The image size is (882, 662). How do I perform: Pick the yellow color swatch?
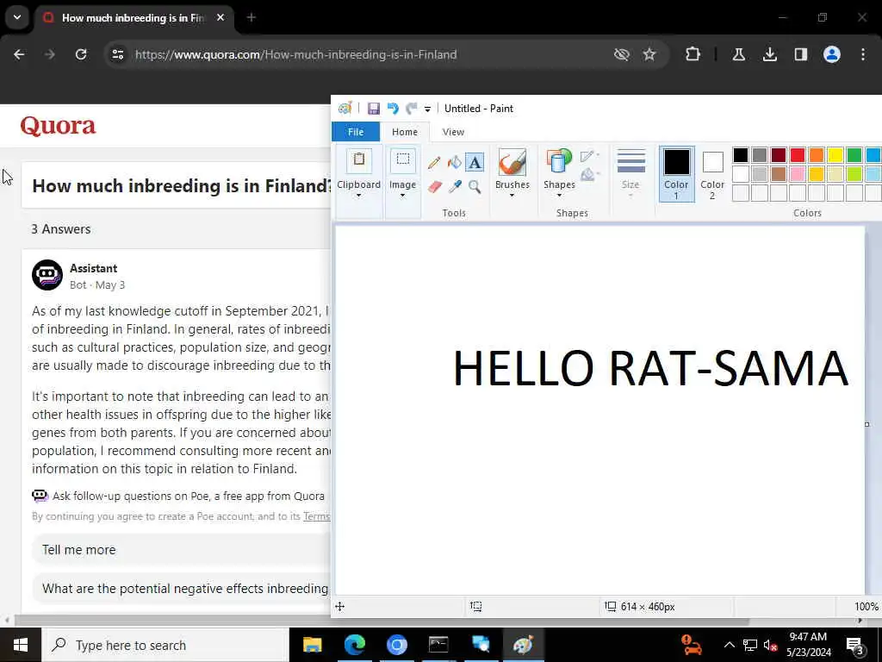[835, 155]
